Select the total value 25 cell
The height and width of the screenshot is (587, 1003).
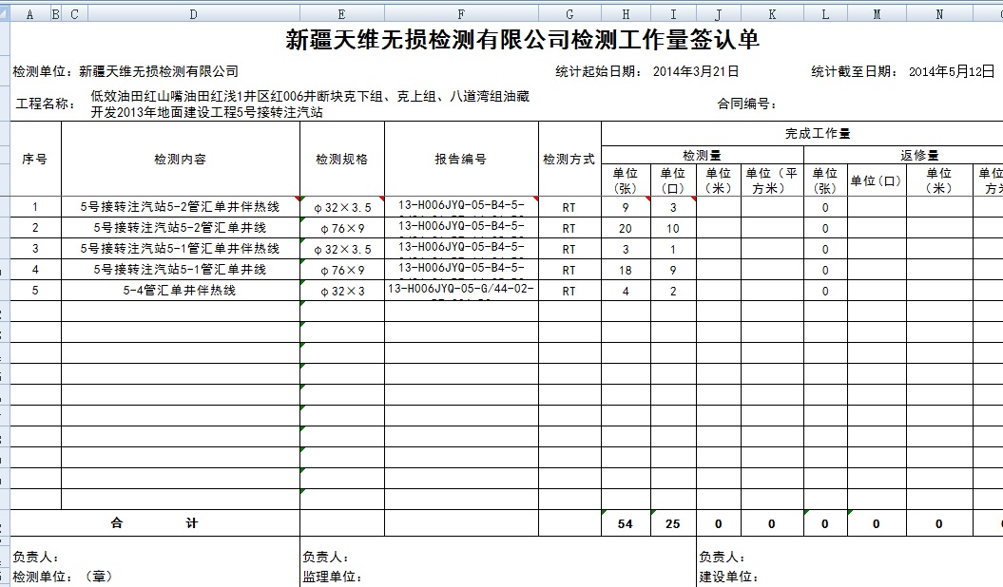tap(673, 524)
